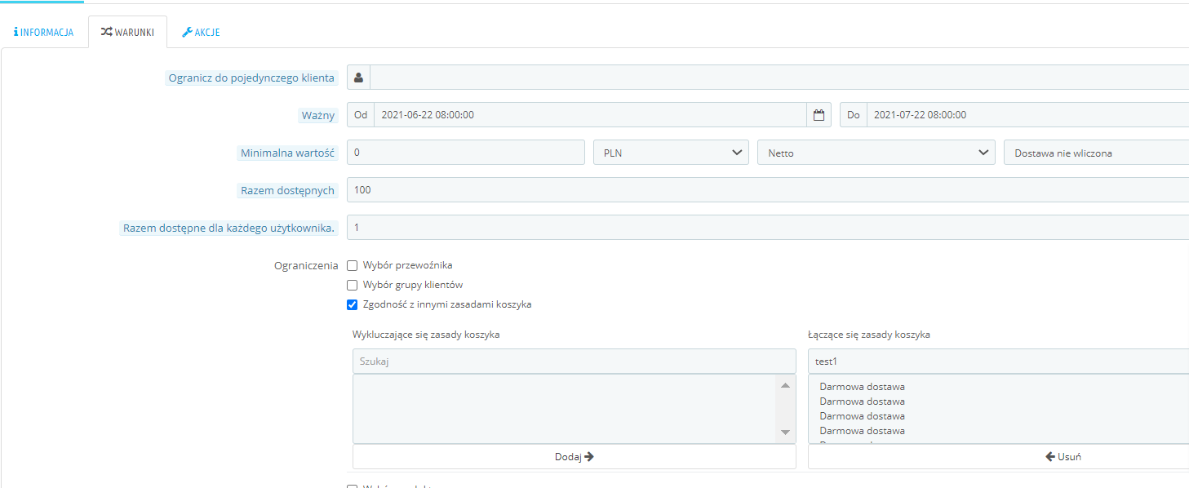This screenshot has width=1189, height=488.
Task: Click the Wykluczające się zasady koszyka heading
Action: pyautogui.click(x=426, y=335)
